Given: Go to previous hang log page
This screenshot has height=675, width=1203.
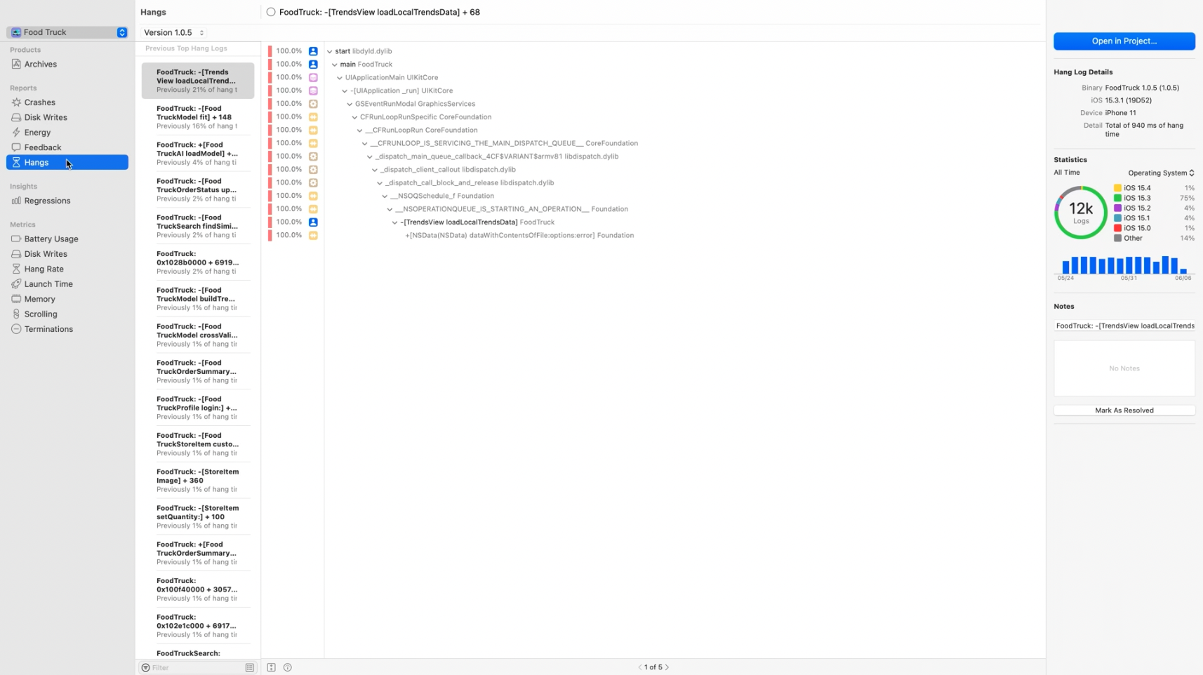Looking at the screenshot, I should tap(640, 667).
